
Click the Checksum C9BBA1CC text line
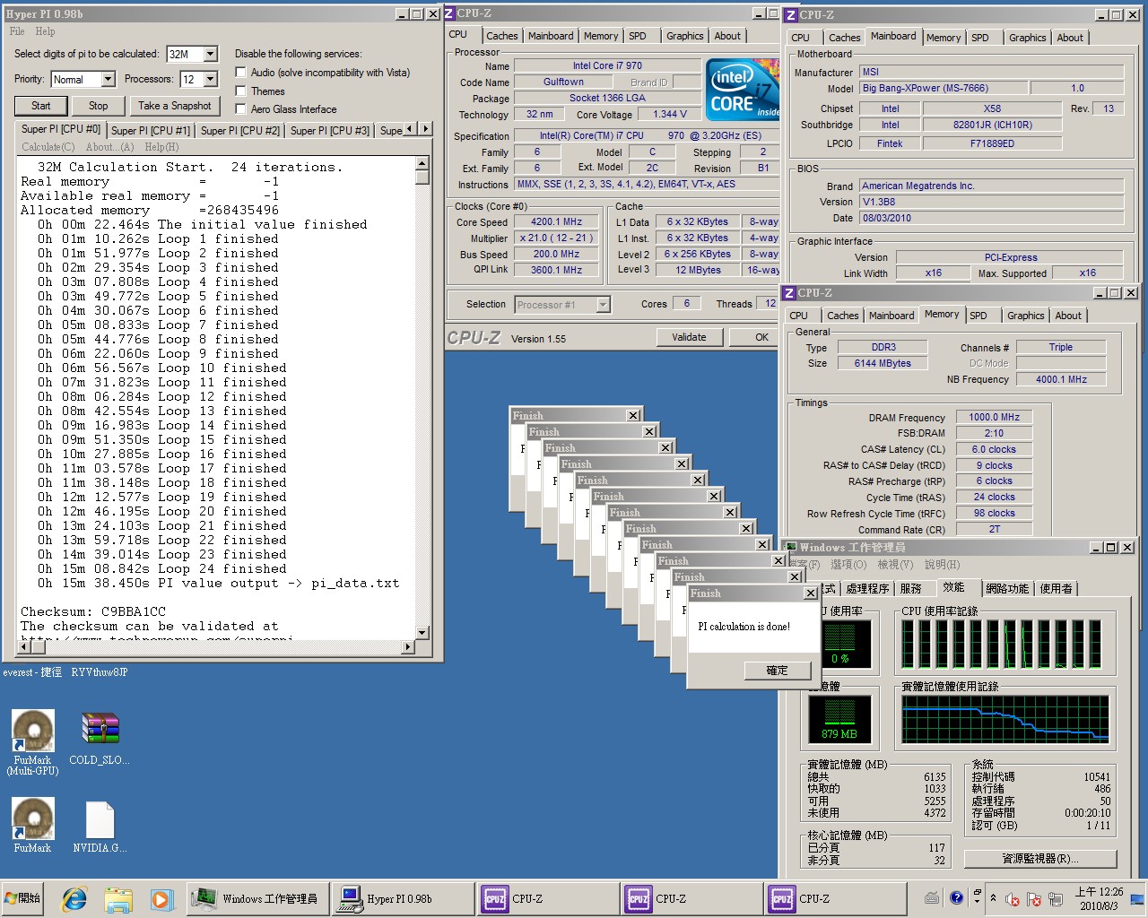coord(93,611)
